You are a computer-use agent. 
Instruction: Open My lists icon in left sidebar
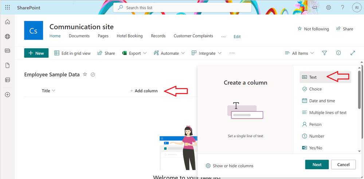point(7,80)
